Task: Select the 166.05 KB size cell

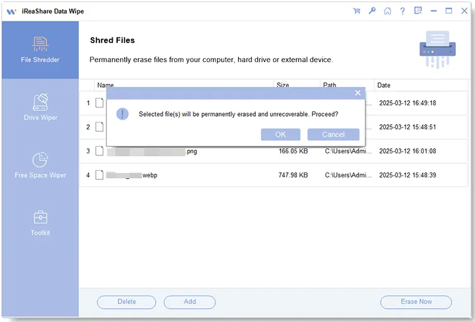Action: click(293, 151)
